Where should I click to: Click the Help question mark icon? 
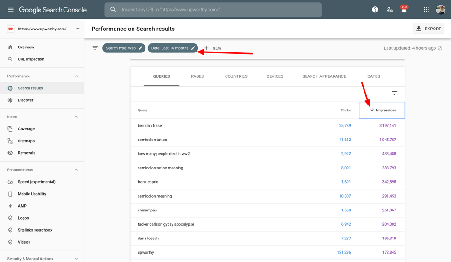[375, 10]
